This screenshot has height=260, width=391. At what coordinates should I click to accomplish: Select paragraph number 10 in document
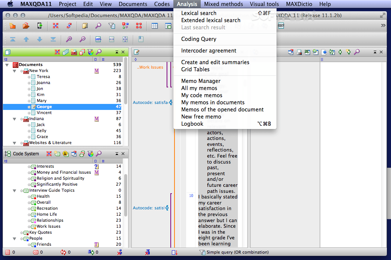[x=191, y=196]
